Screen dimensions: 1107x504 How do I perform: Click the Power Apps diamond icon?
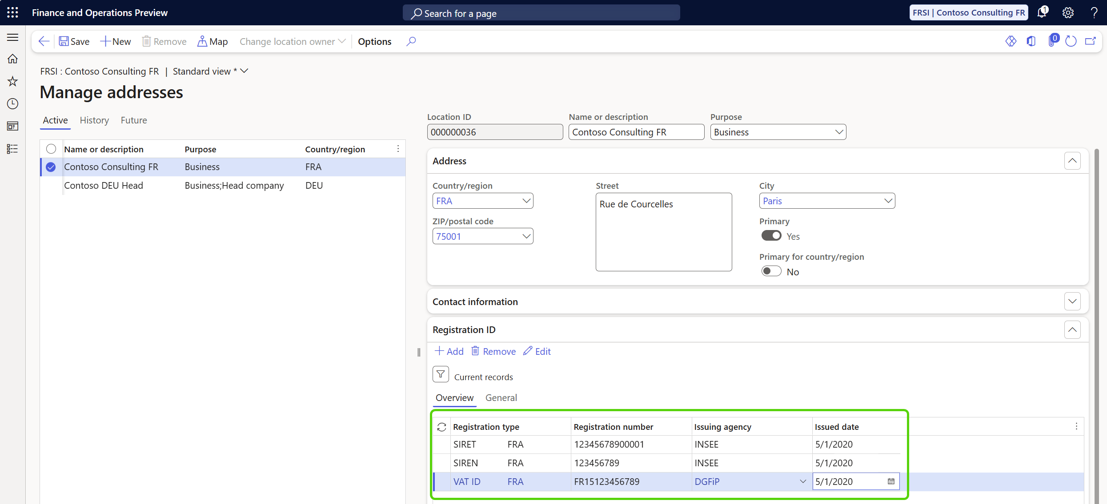(1011, 41)
